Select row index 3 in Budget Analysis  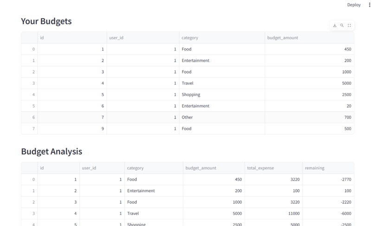(x=29, y=213)
